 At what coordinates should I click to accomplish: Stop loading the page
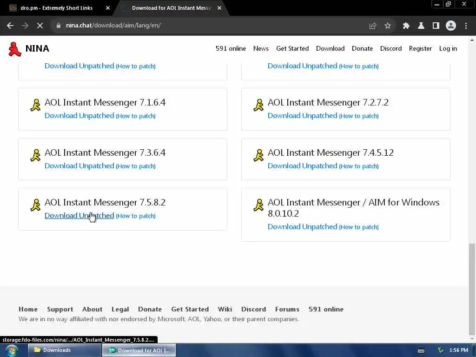coord(40,26)
